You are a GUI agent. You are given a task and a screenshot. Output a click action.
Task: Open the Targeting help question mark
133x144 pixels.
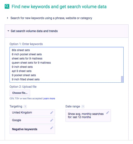pos(25,107)
